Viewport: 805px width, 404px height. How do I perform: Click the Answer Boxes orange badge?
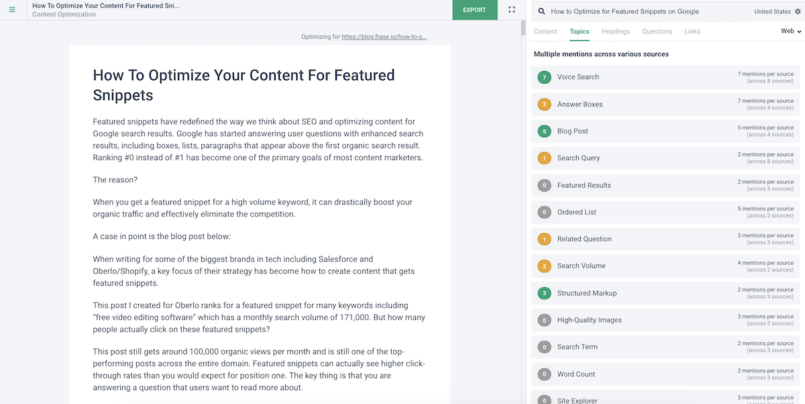tap(545, 105)
